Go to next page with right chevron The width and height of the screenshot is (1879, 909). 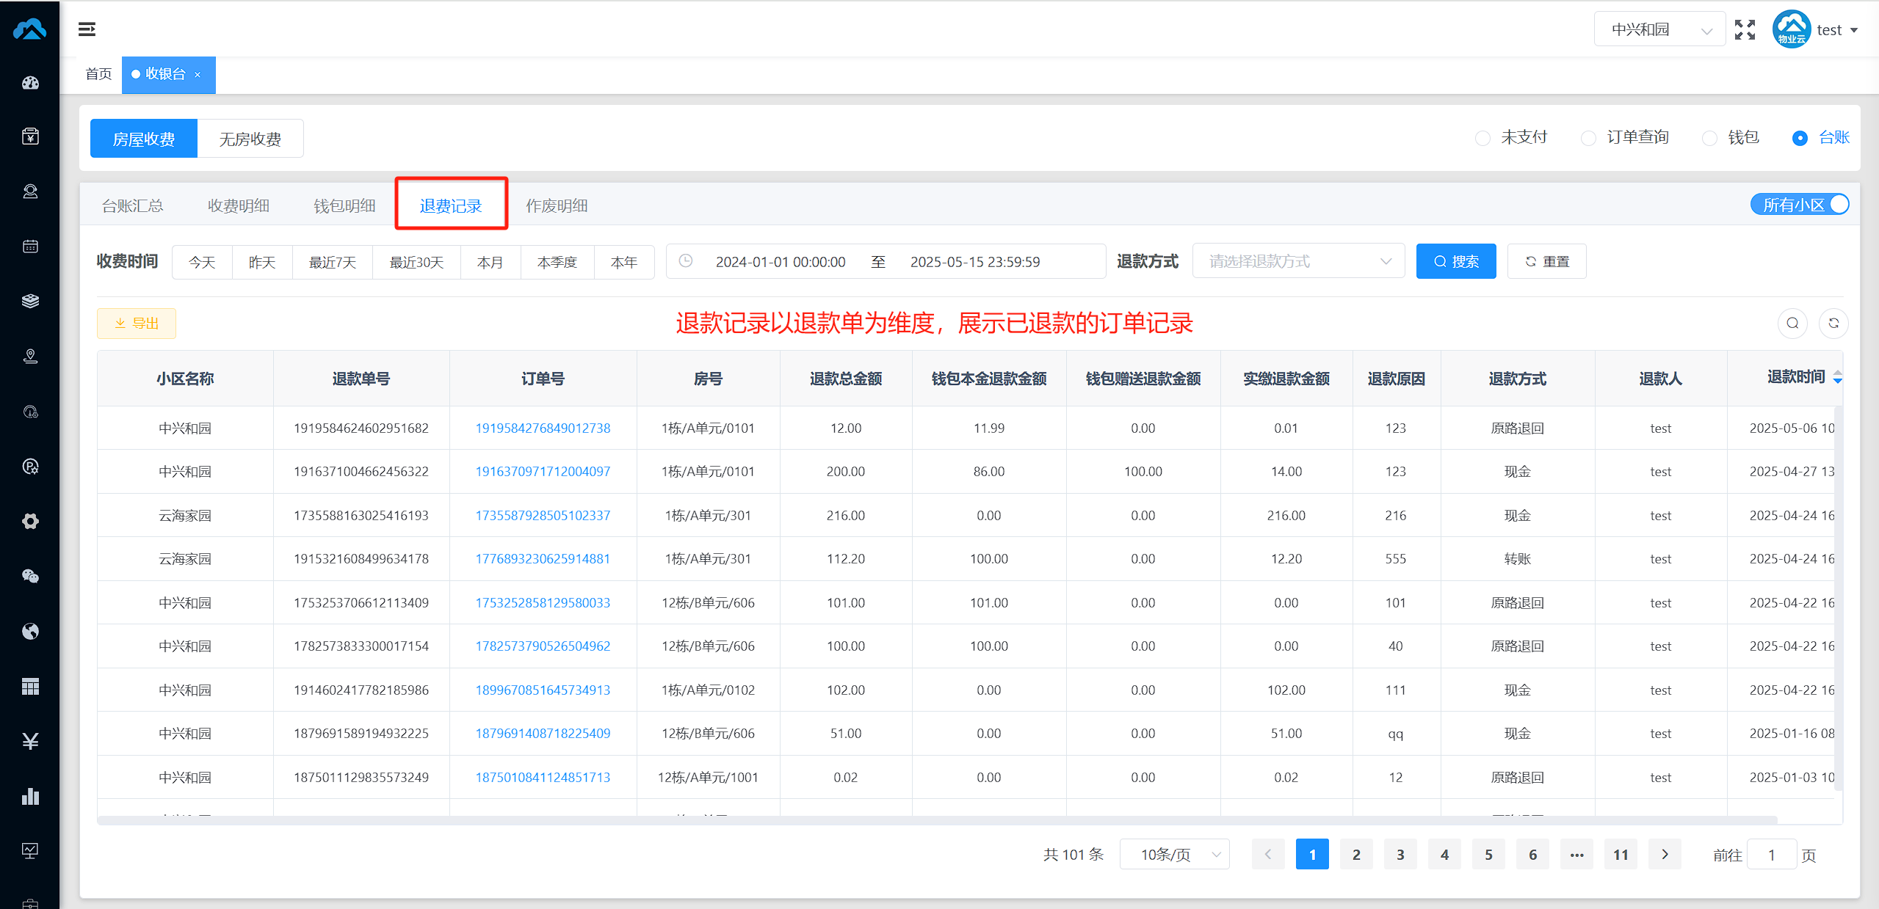[1665, 855]
